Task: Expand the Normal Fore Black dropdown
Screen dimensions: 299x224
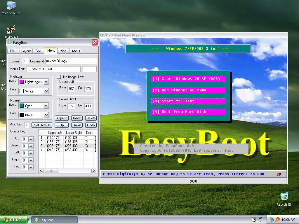Action: coord(46,115)
